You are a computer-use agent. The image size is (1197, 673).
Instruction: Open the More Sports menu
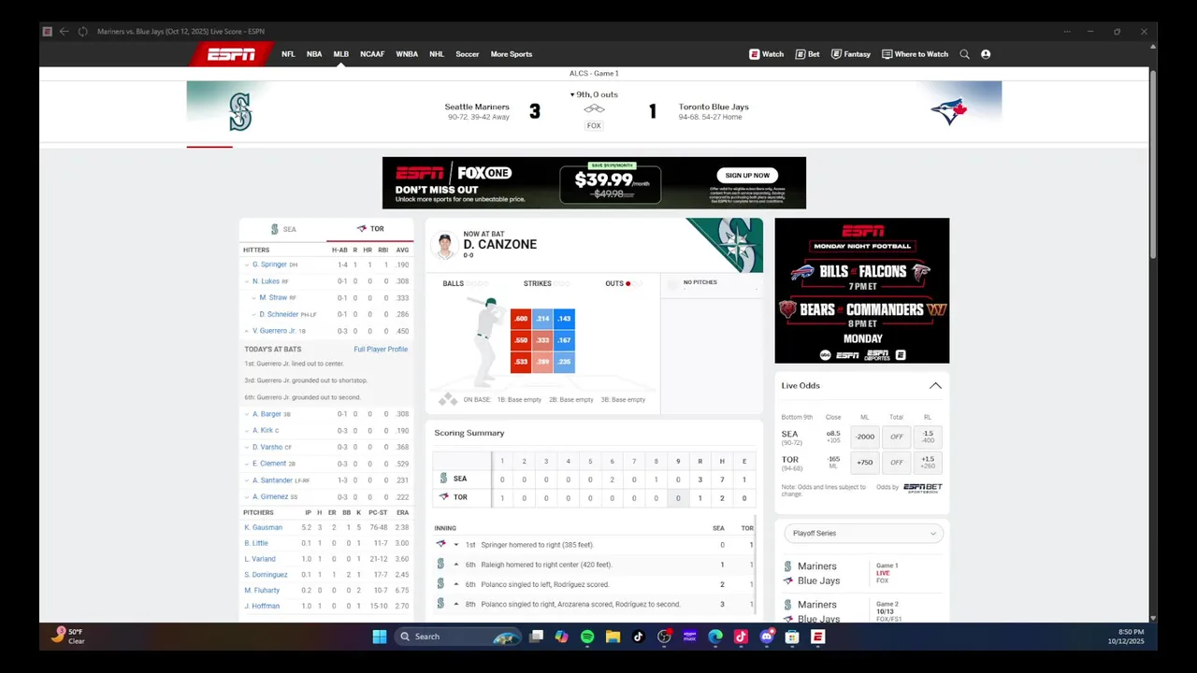[x=512, y=54]
